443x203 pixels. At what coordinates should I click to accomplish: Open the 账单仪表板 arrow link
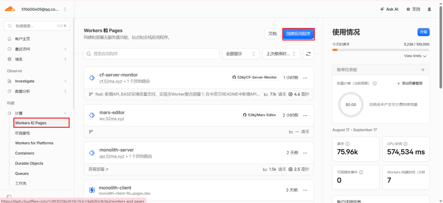pyautogui.click(x=422, y=70)
